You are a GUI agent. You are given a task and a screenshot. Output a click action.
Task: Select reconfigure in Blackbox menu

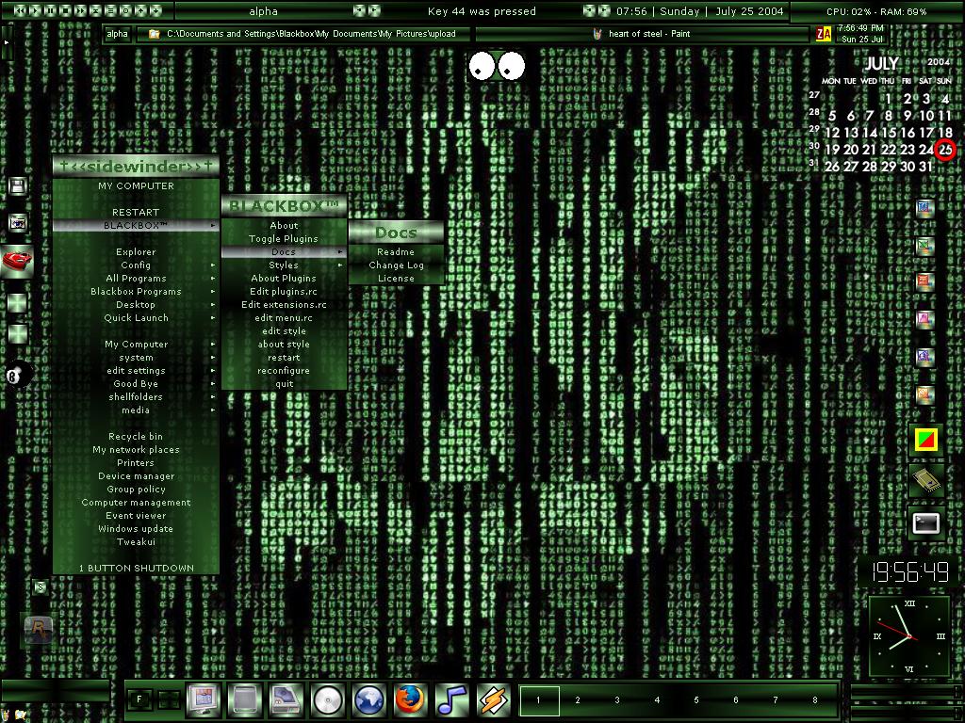(284, 371)
